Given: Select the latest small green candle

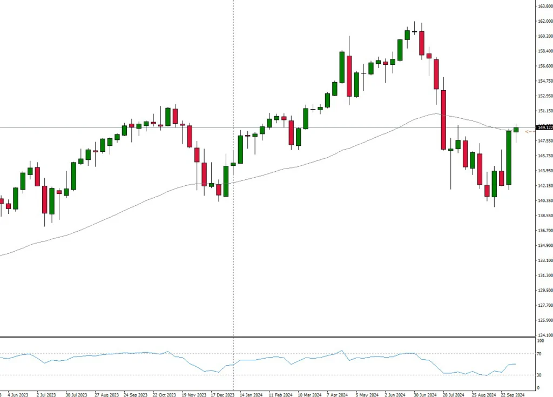Looking at the screenshot, I should (x=516, y=130).
